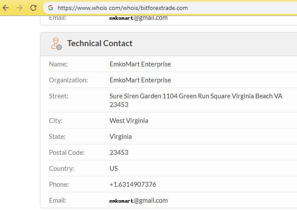Click the Country value US
Viewport: 297px width, 210px height.
tap(113, 169)
